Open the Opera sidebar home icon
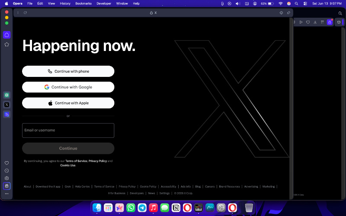The height and width of the screenshot is (216, 346). 6,35
